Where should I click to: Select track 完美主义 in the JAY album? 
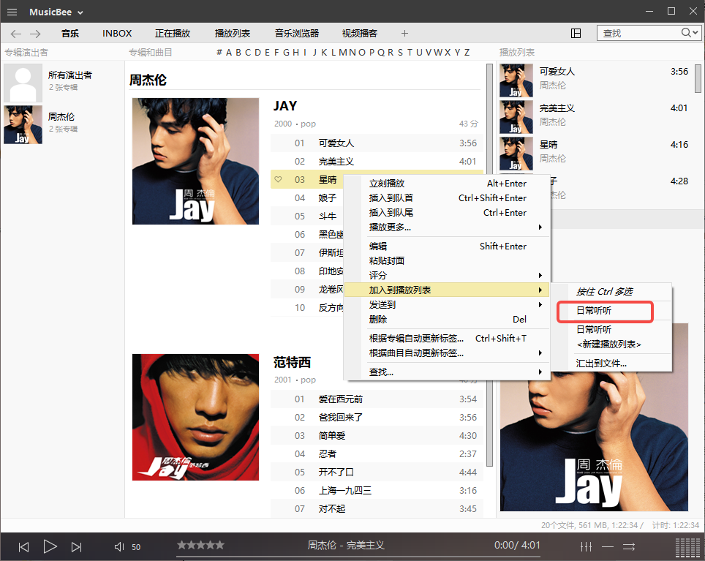click(x=377, y=162)
